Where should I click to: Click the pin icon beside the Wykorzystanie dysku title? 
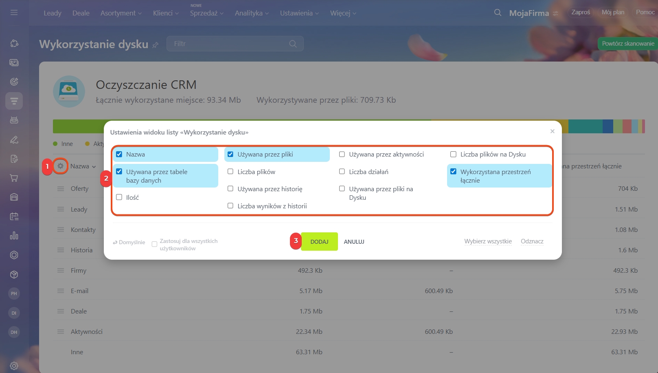(156, 45)
